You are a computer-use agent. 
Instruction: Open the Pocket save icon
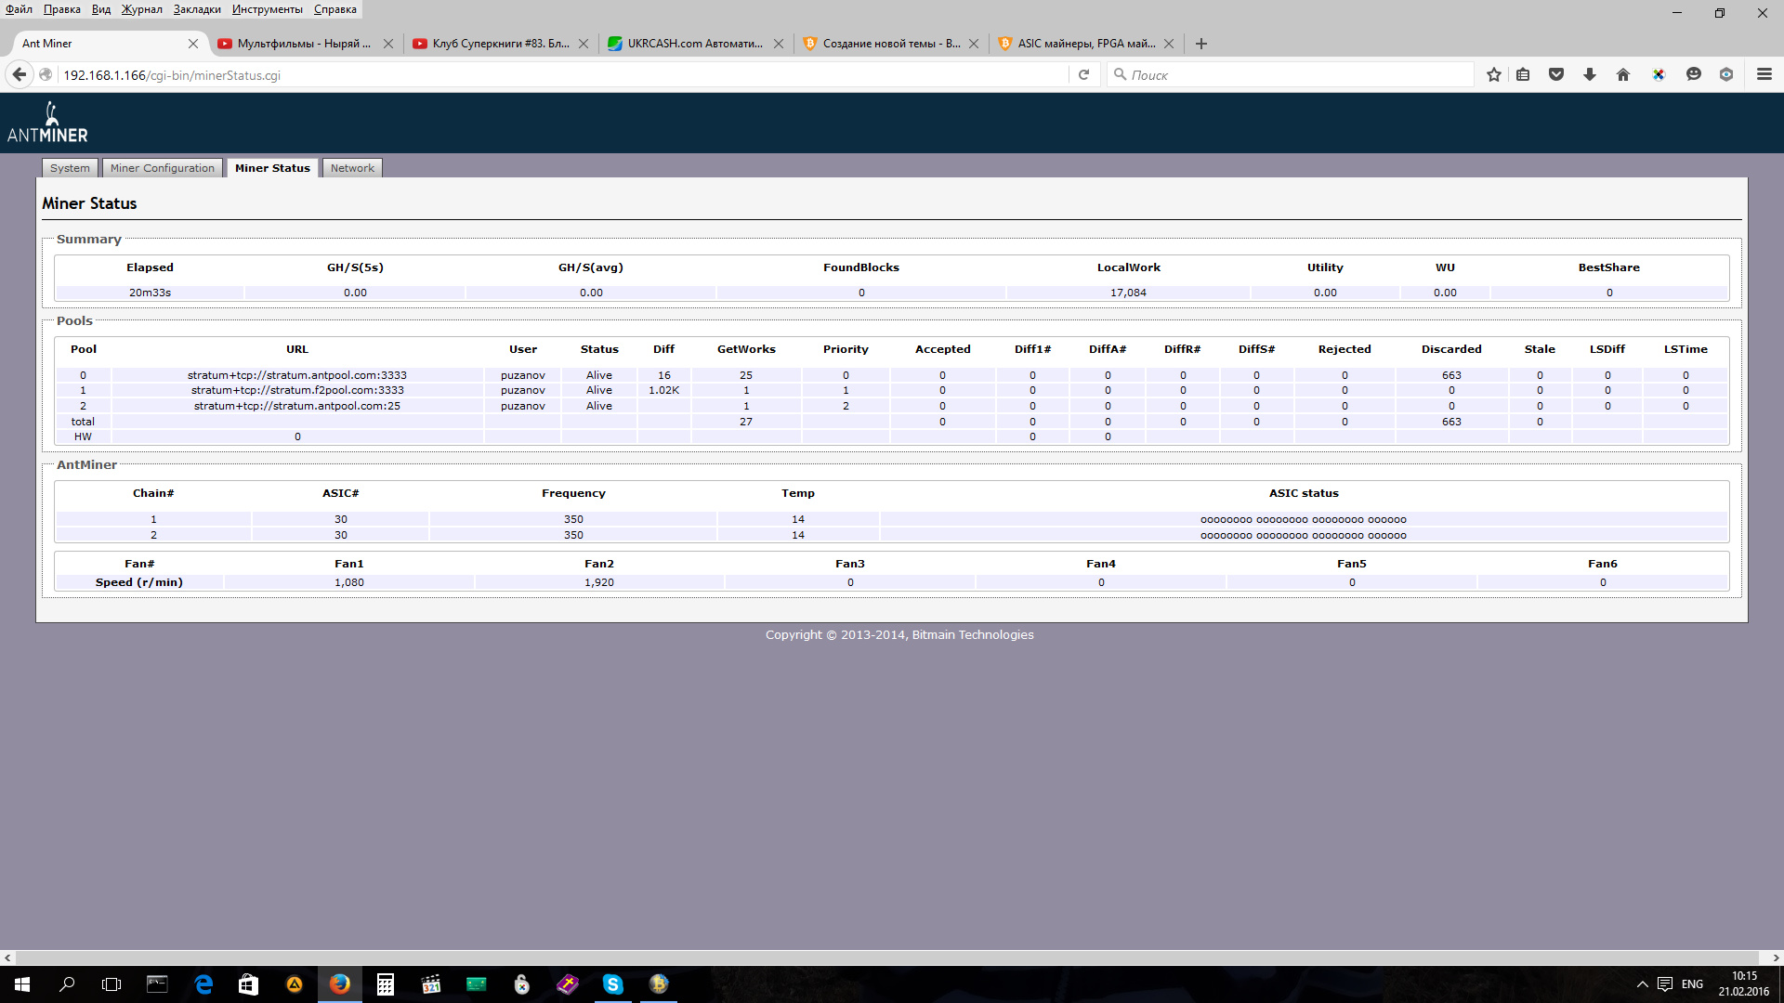pos(1556,75)
